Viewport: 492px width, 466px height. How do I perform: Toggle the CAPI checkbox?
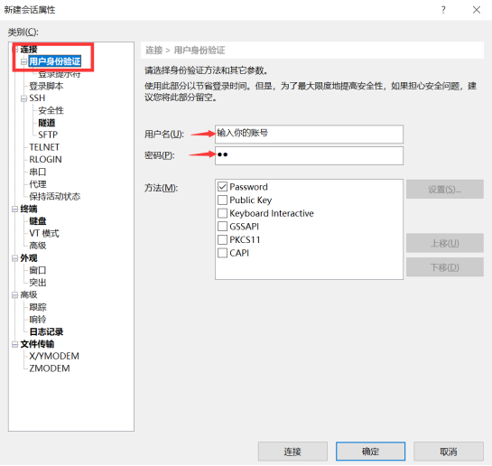click(x=222, y=253)
